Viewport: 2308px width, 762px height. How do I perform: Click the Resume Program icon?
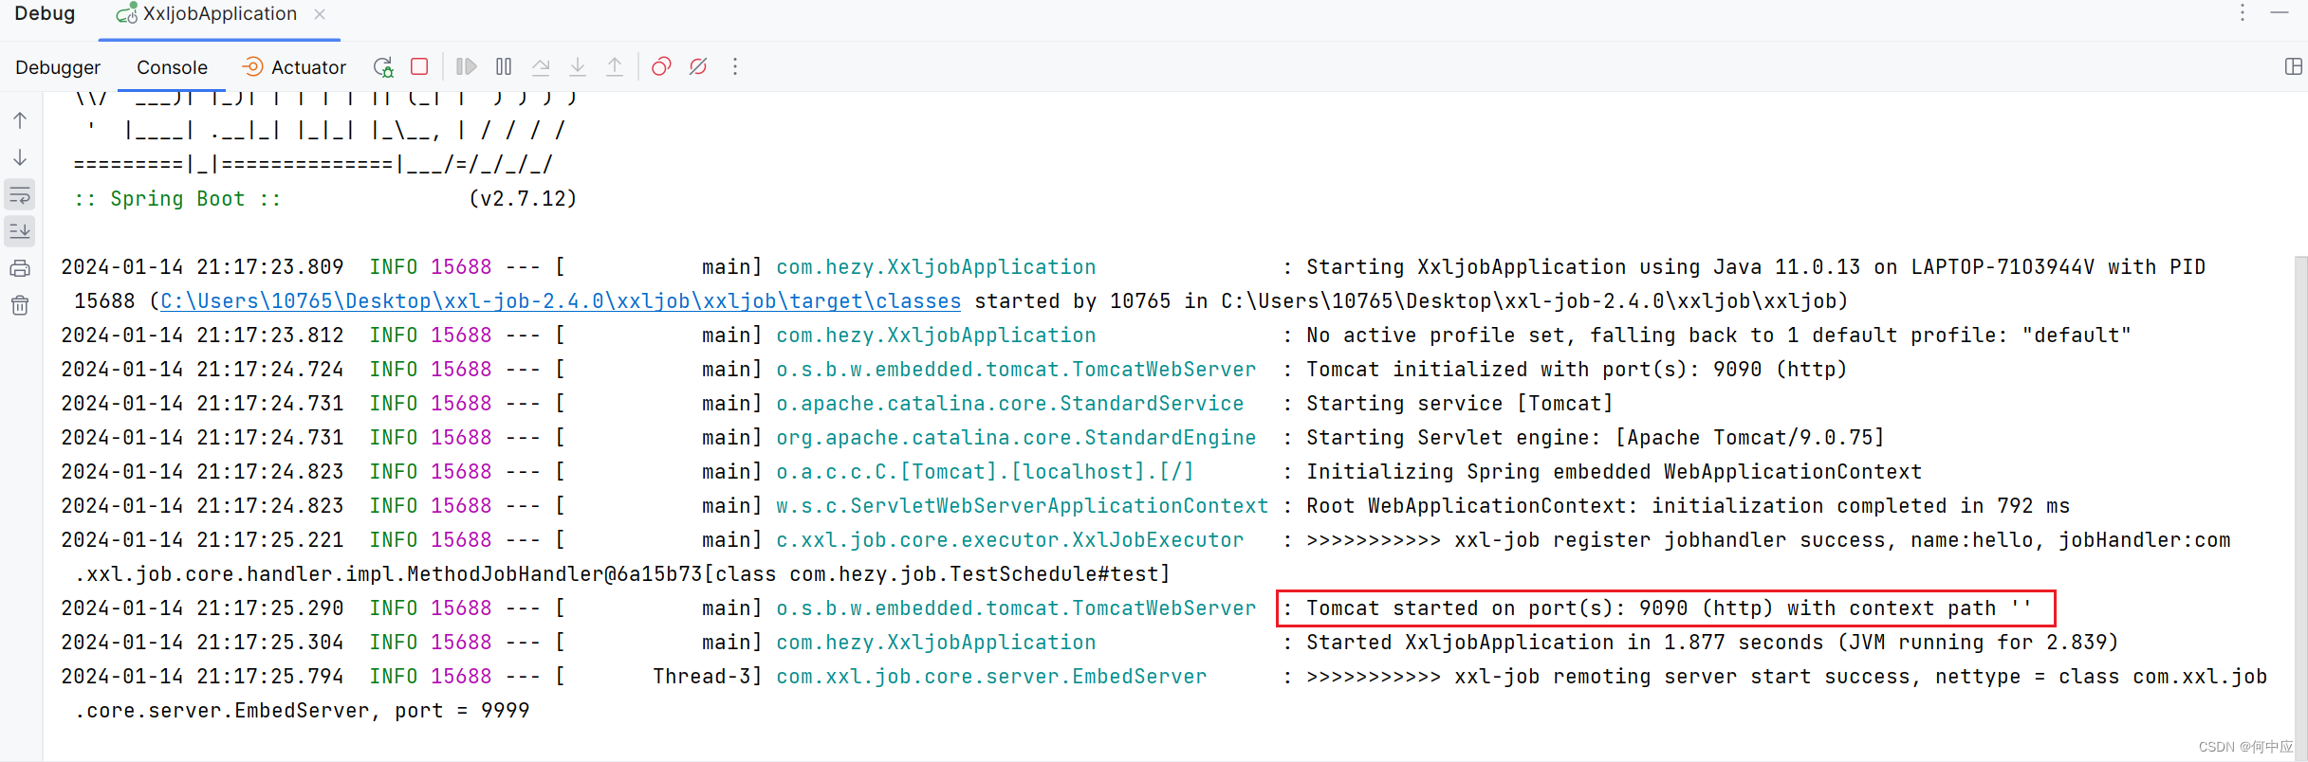(x=466, y=66)
